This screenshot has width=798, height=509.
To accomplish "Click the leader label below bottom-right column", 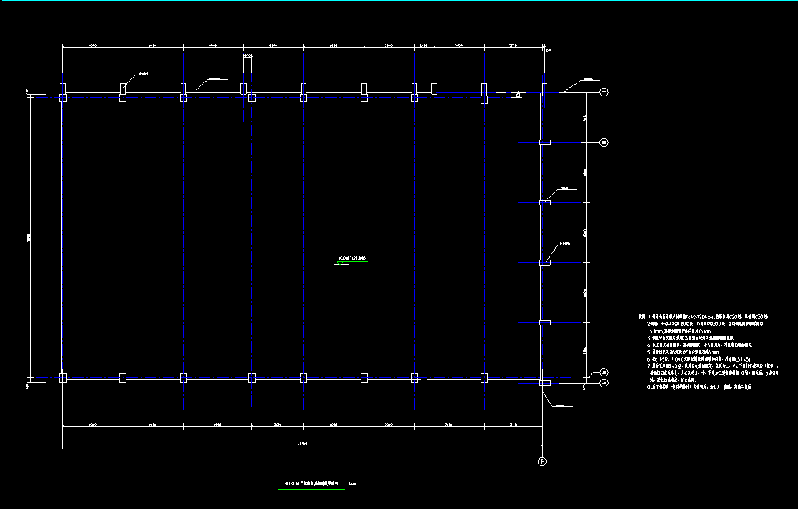I will pos(563,405).
